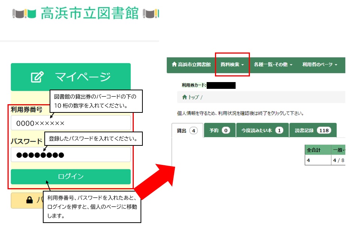Click the home icon in the トップ breadcrumb
363x241 pixels.
coord(184,97)
